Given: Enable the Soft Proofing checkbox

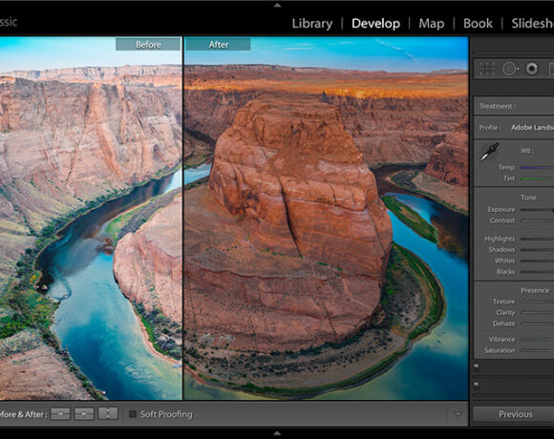Looking at the screenshot, I should coord(133,414).
